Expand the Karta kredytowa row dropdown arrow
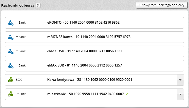 tap(180, 80)
